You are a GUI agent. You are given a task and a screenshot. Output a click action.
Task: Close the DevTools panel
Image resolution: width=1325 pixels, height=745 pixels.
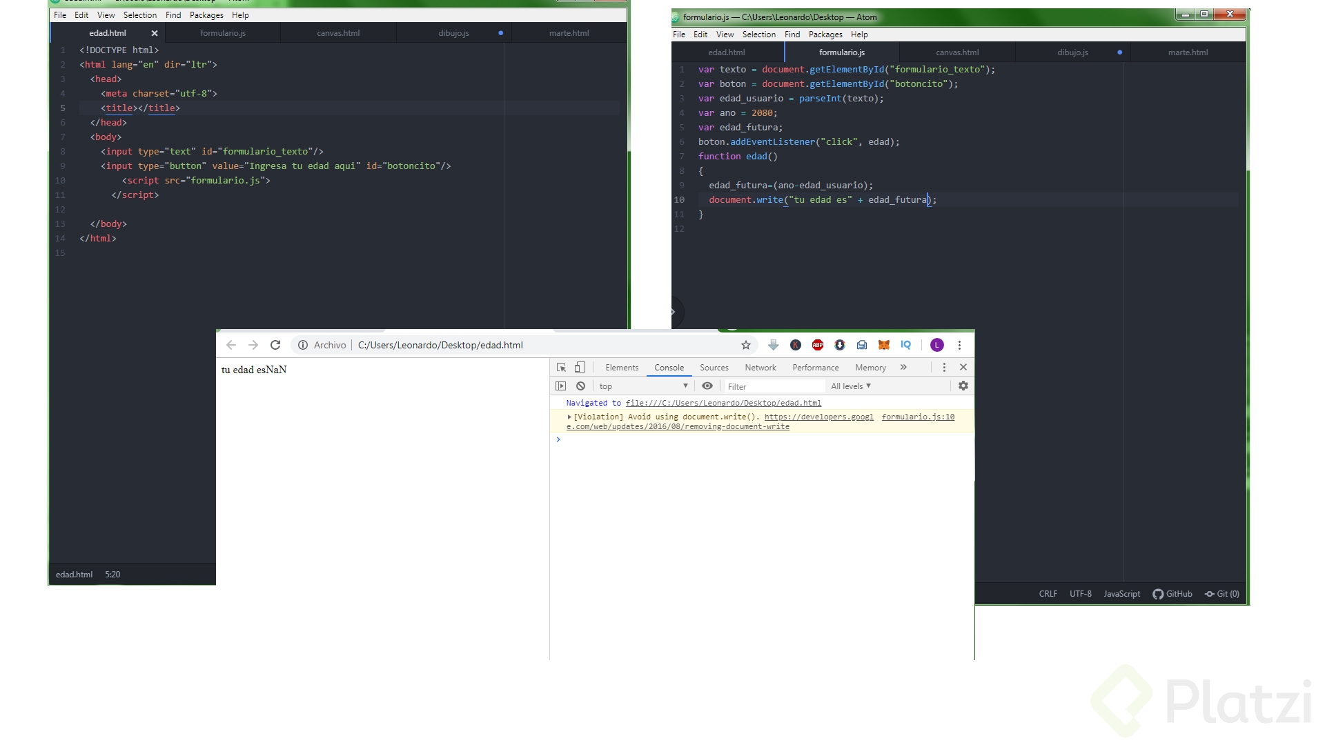(963, 368)
